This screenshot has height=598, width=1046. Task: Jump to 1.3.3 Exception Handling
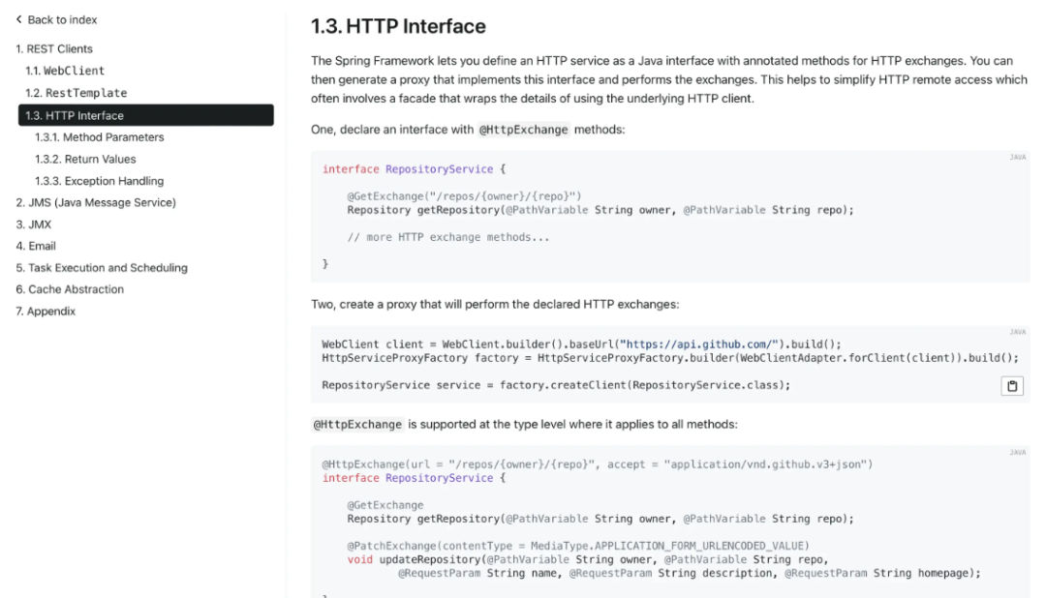tap(100, 181)
